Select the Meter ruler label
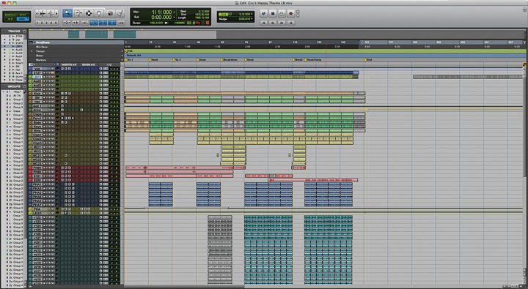 (40, 56)
